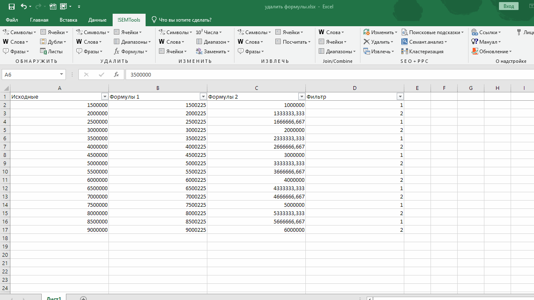Click the Save icon in quick access toolbar

click(x=11, y=7)
